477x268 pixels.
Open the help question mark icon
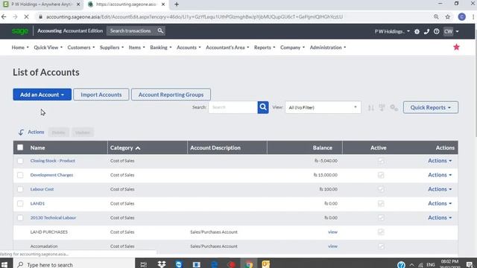point(436,31)
